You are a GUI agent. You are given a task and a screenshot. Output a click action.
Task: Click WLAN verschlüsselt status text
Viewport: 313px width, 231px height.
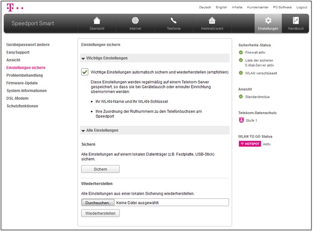point(261,73)
